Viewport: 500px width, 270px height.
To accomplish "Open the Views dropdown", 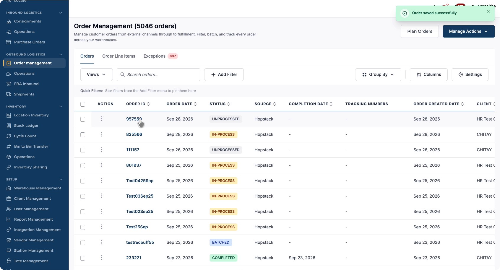I will point(96,74).
